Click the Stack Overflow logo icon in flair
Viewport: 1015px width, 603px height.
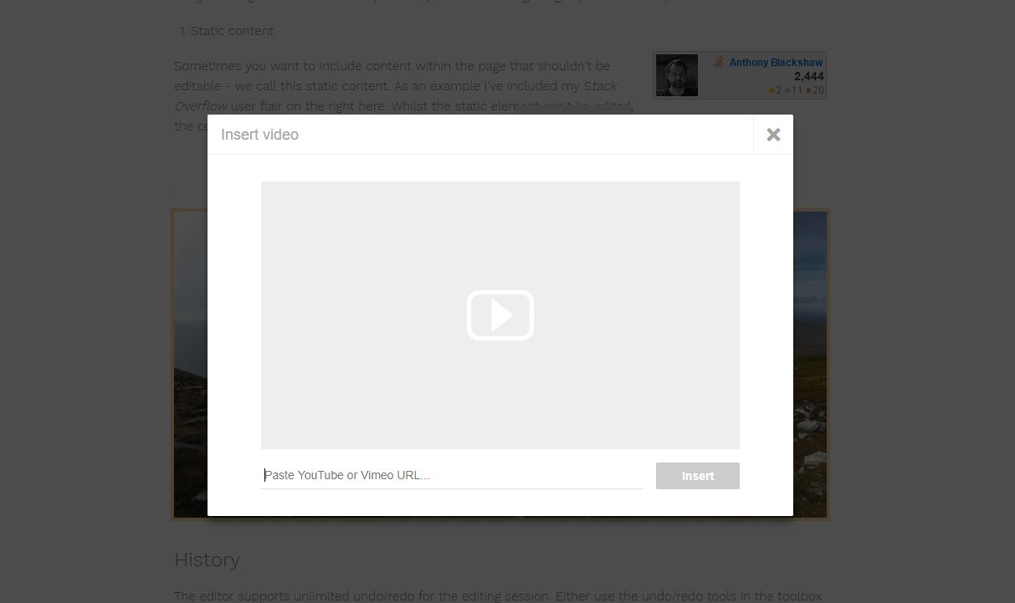point(719,62)
